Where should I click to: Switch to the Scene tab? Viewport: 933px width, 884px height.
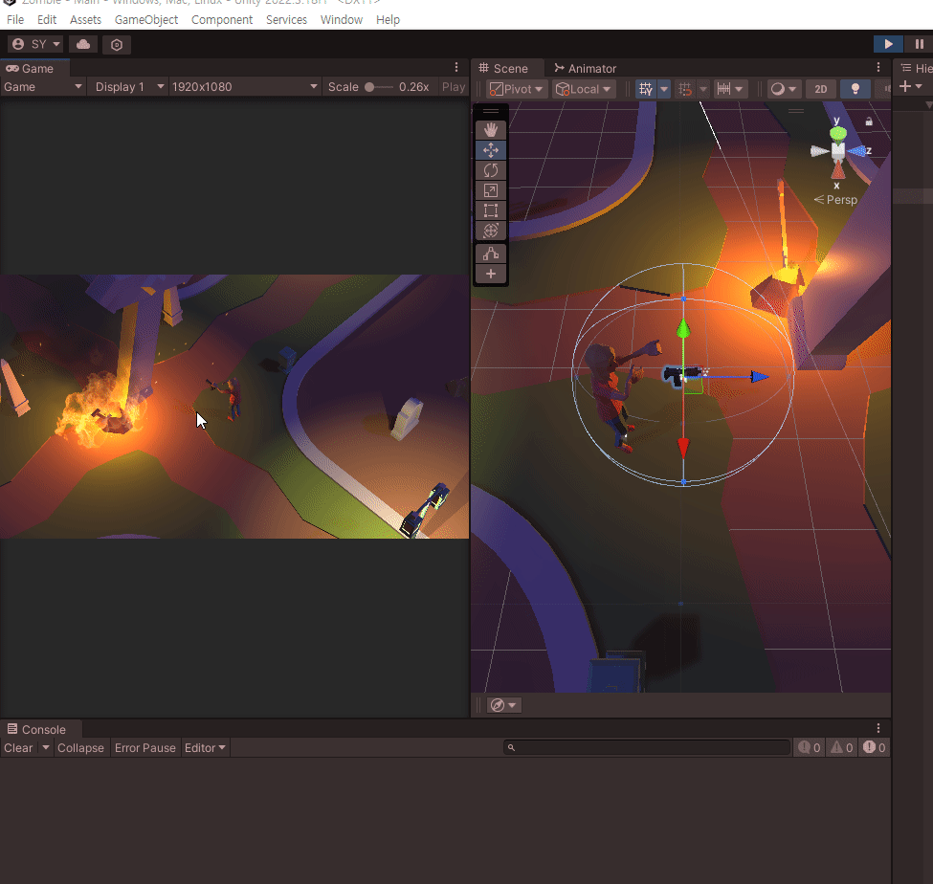pyautogui.click(x=505, y=69)
